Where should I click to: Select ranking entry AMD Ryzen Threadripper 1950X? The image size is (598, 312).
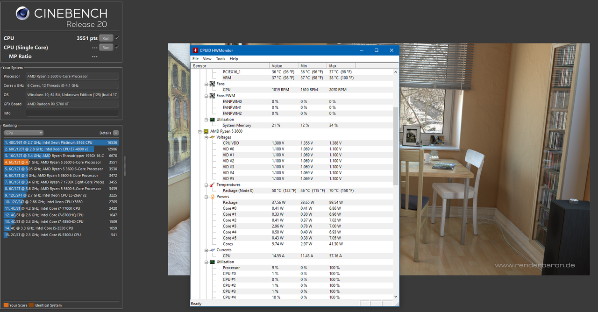61,156
